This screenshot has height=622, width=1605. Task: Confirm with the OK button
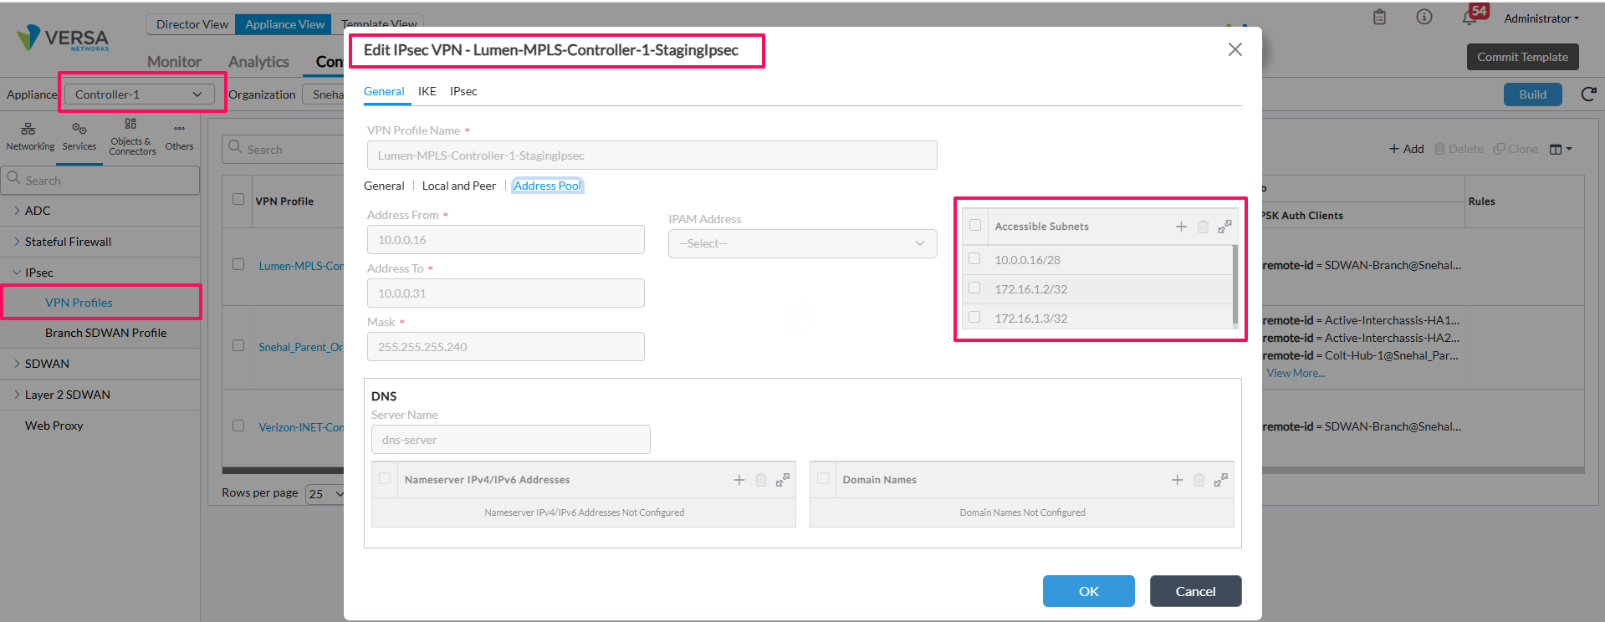[1089, 591]
